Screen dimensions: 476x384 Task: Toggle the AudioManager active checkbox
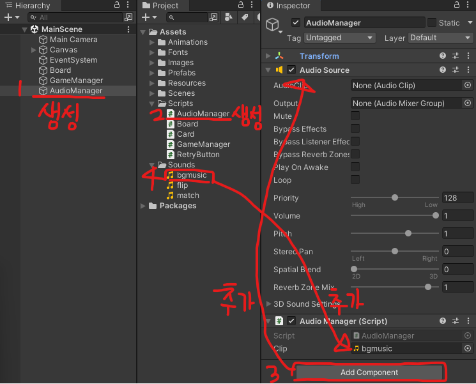(296, 22)
